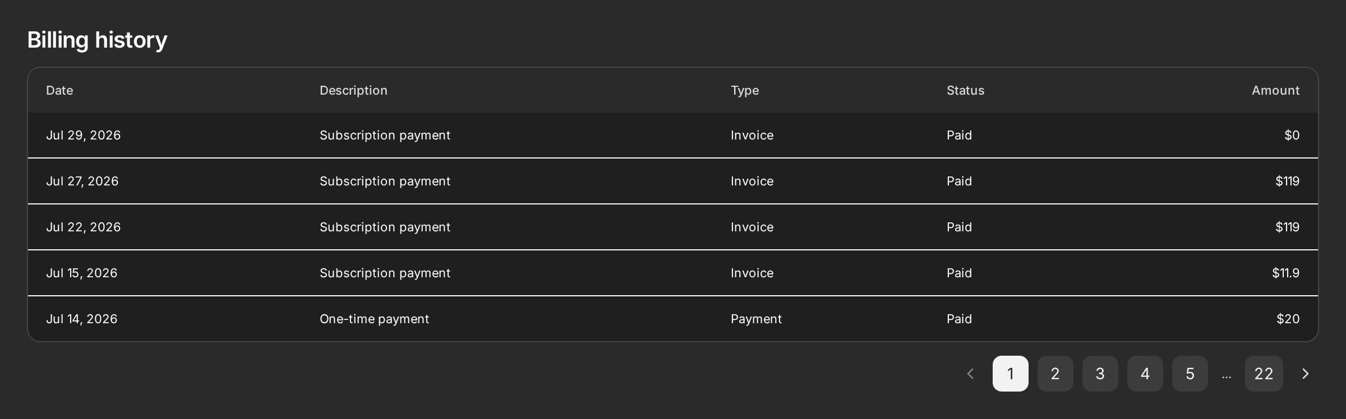
Task: Click Paid status in Jul 15 row
Action: (x=959, y=273)
